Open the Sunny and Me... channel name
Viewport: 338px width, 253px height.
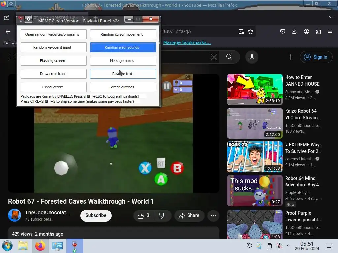click(299, 92)
